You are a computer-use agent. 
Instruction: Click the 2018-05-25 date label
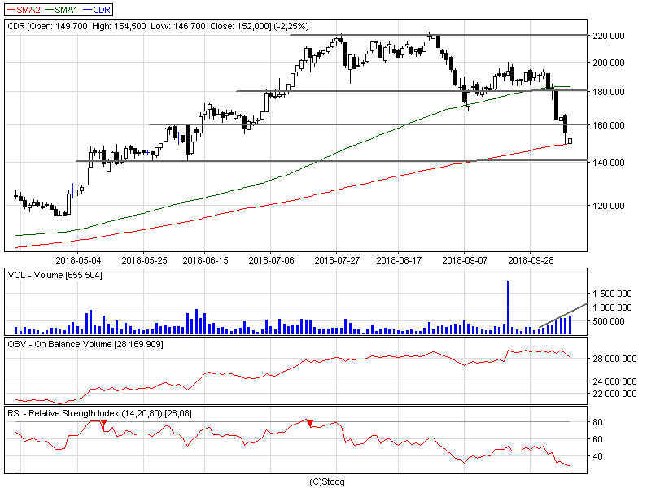tap(145, 260)
